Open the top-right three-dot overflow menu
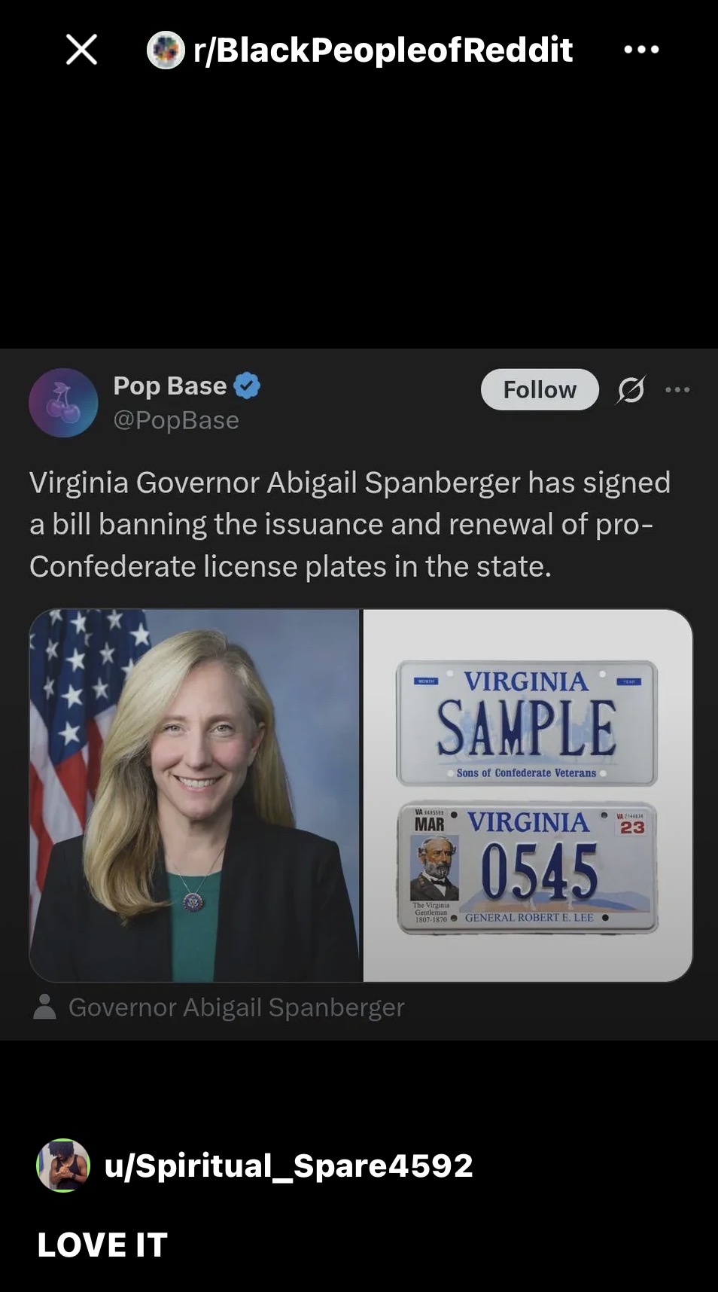Image resolution: width=718 pixels, height=1292 pixels. click(x=641, y=50)
